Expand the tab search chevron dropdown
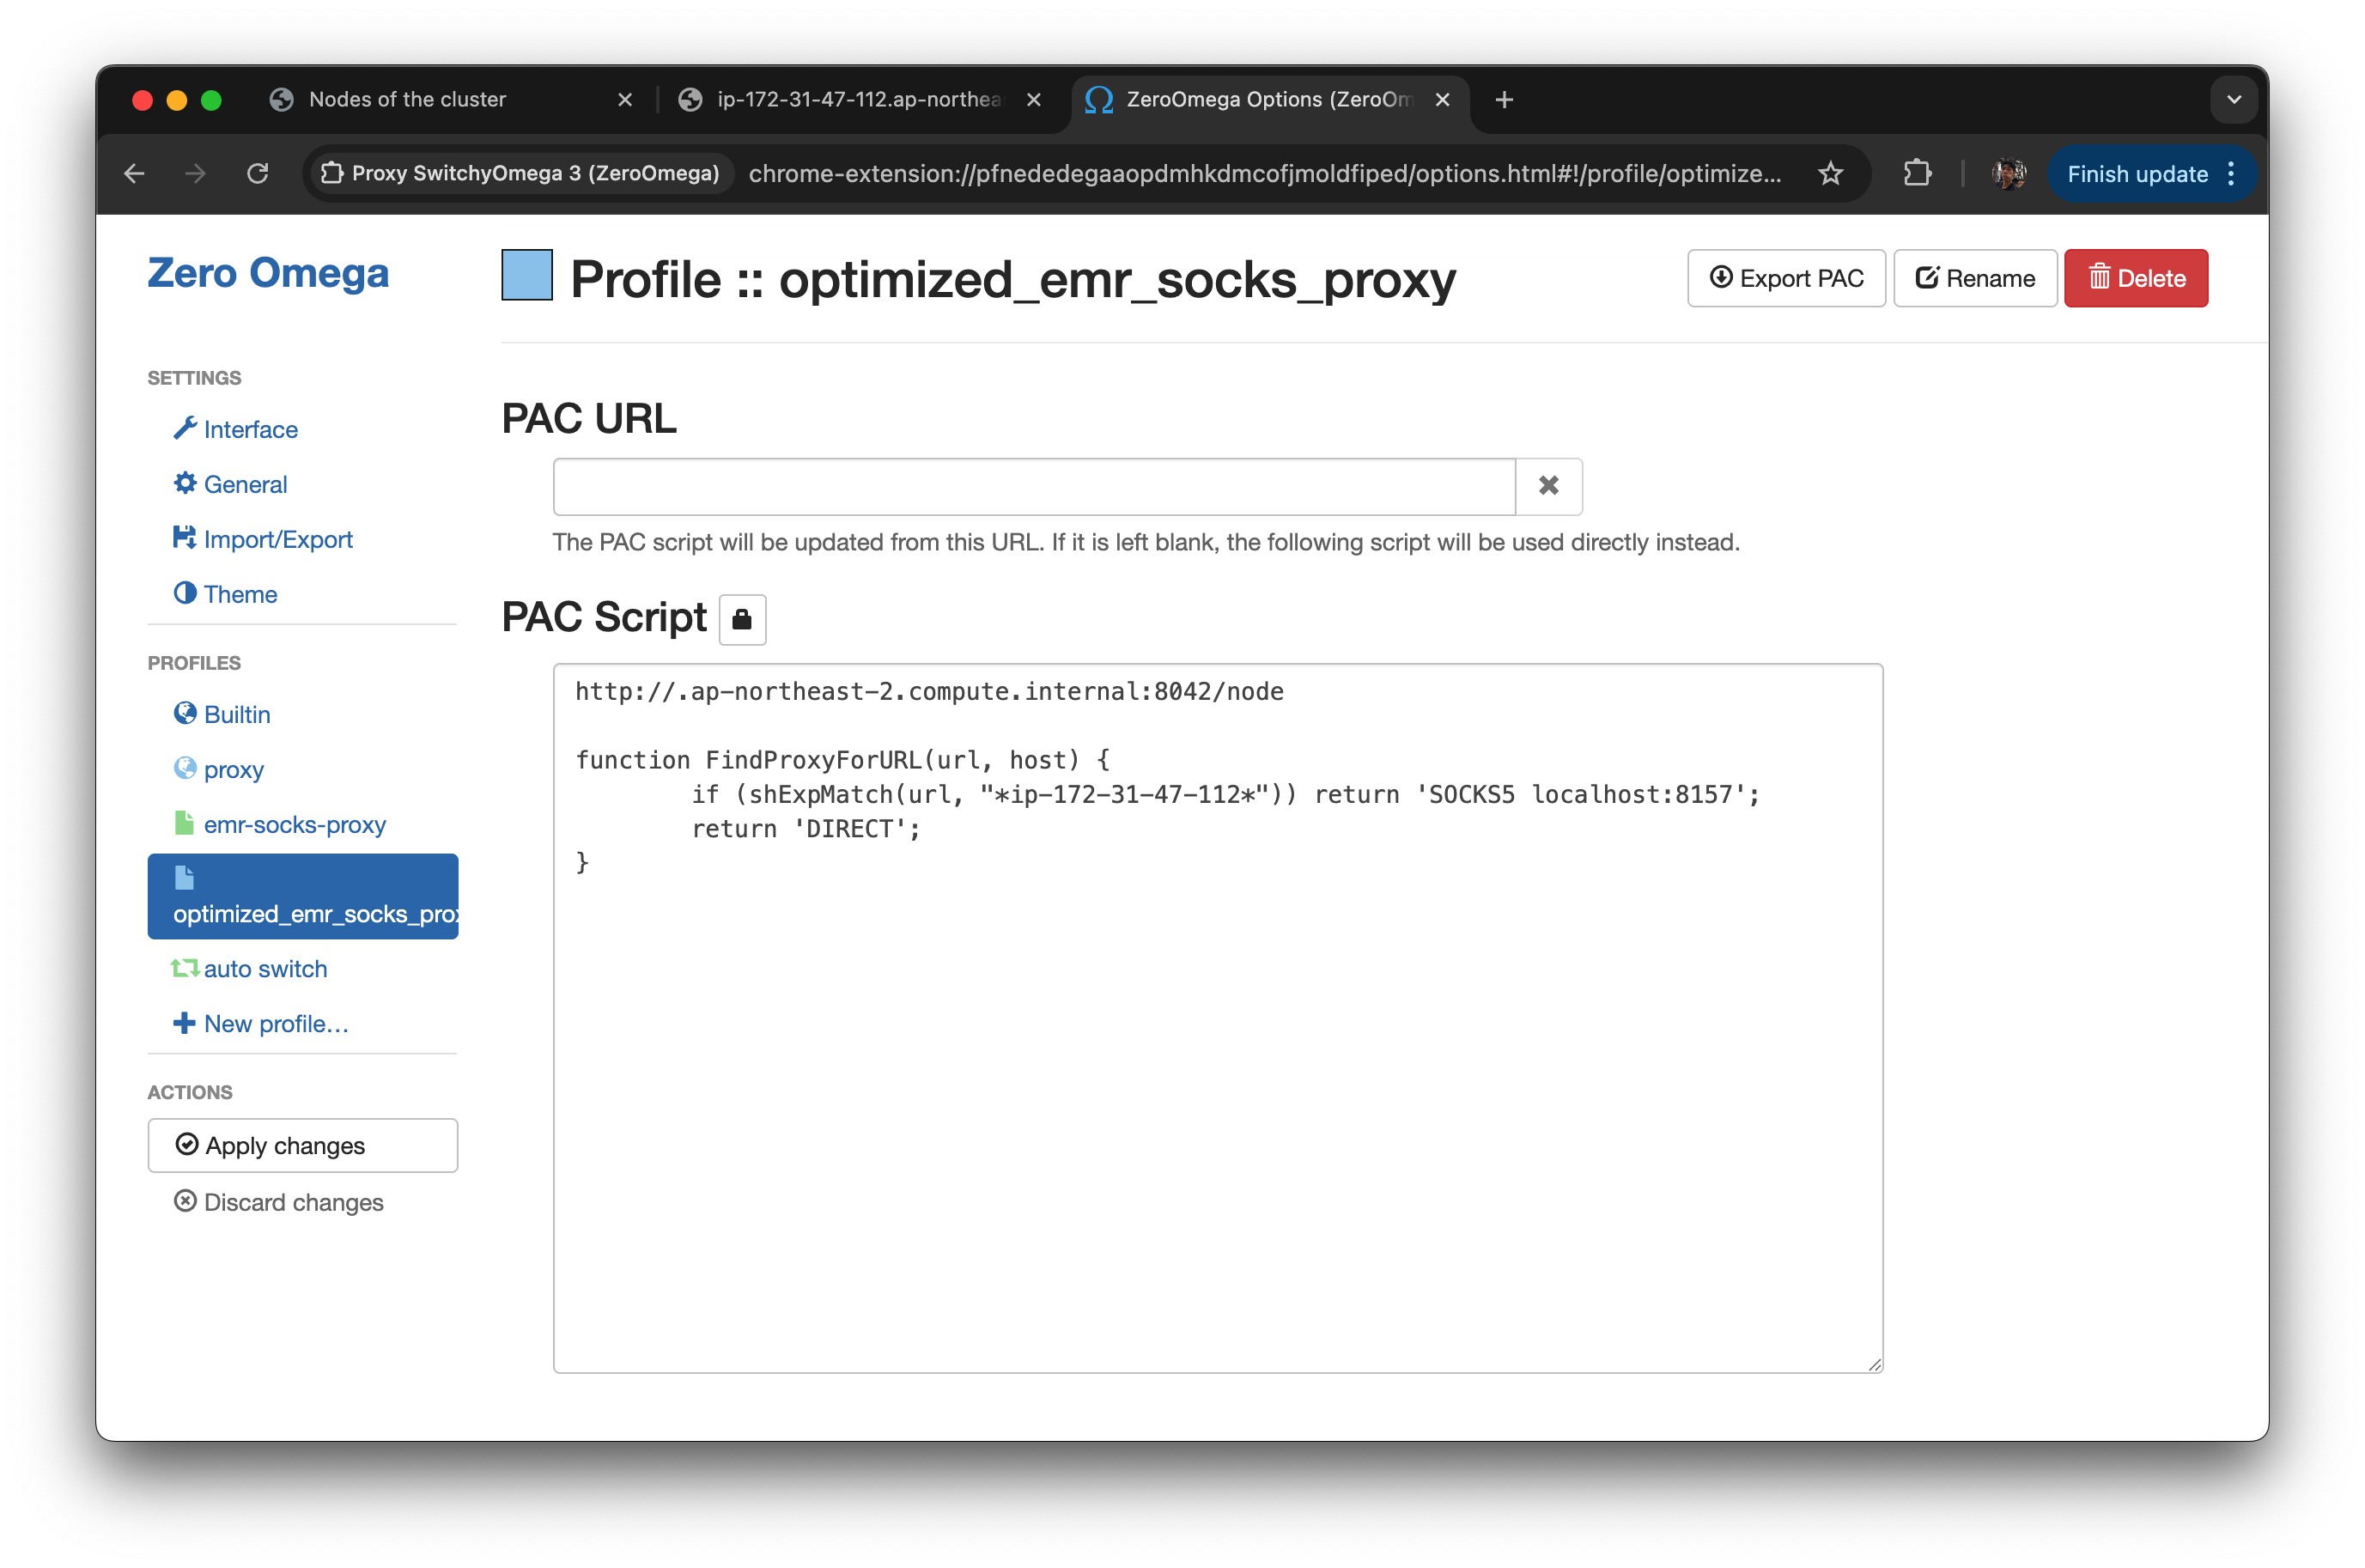 coord(2233,99)
